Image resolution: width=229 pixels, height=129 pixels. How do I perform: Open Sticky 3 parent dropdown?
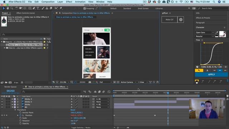pos(102,99)
